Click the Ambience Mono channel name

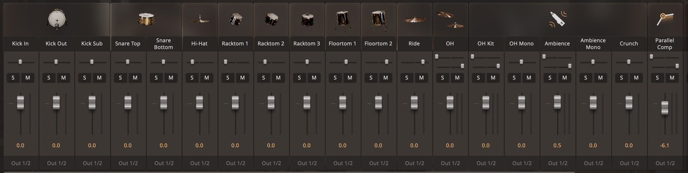pyautogui.click(x=593, y=43)
